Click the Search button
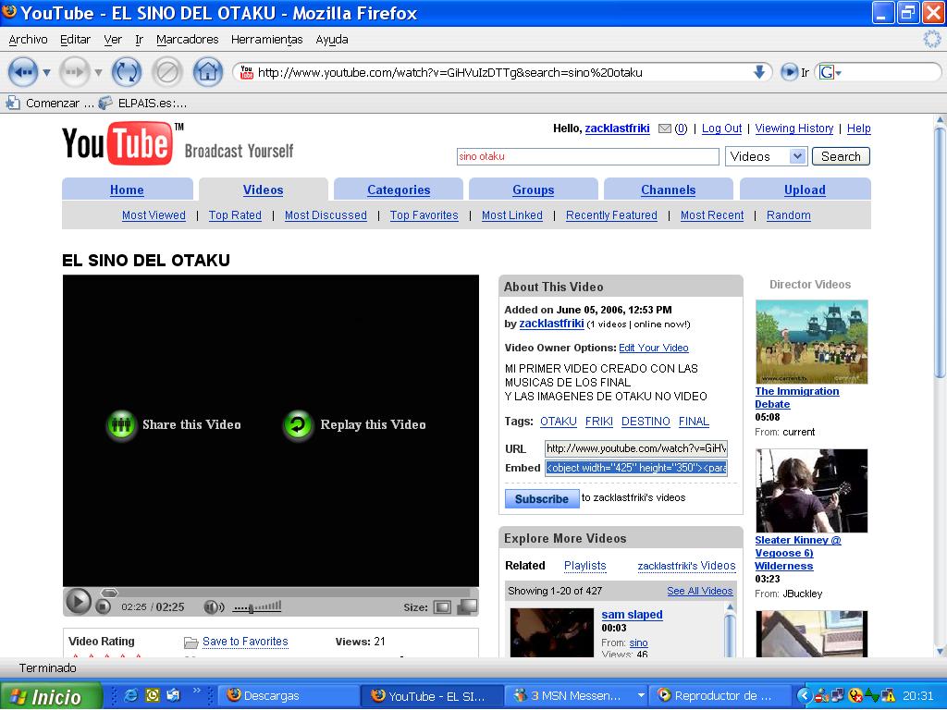 pos(841,156)
